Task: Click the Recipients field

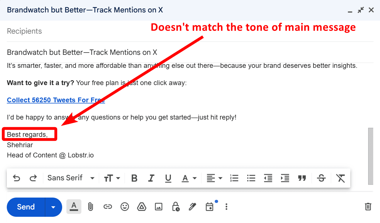Action: (x=190, y=31)
